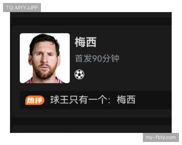Viewport: 182px width, 145px height.
Task: Tap the 首发 characters under the player name
Action: tap(83, 58)
